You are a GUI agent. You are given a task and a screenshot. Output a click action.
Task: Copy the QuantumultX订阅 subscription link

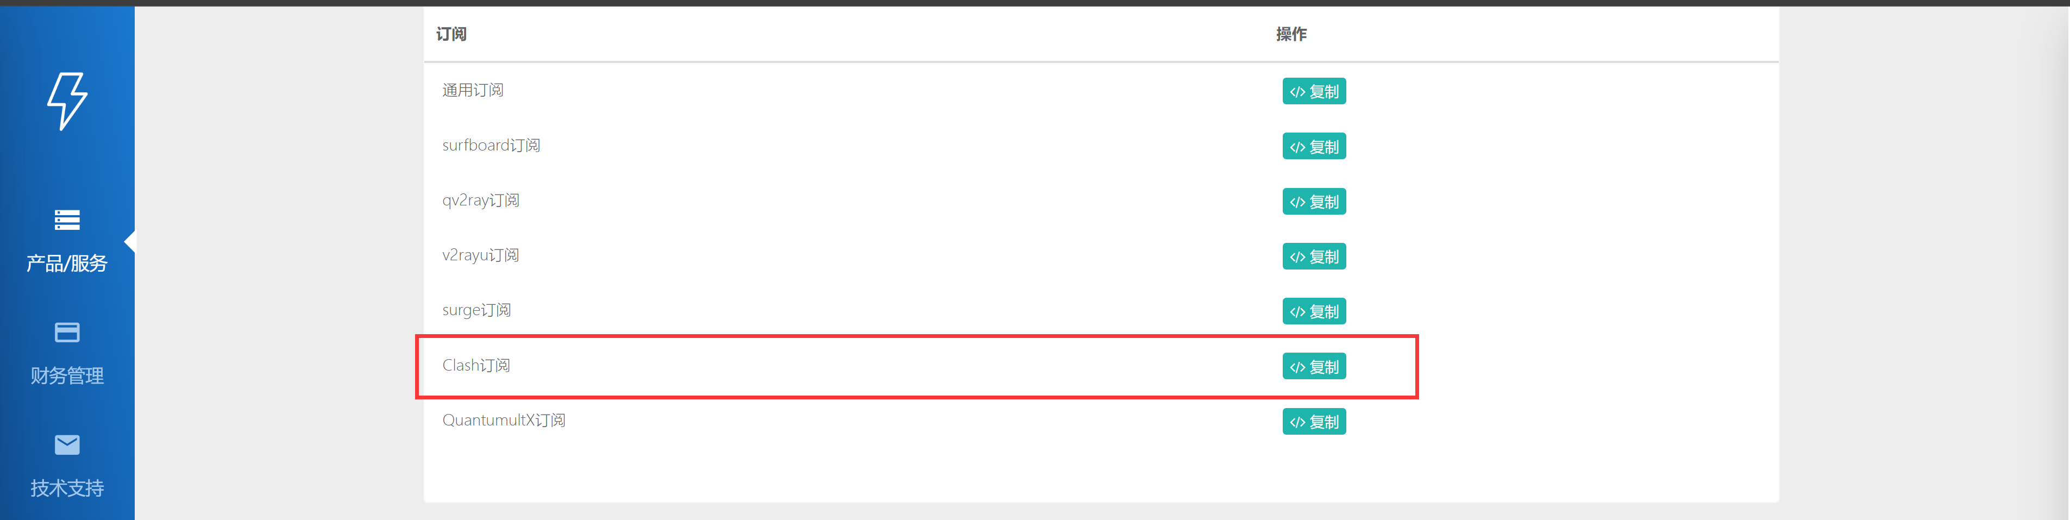(x=1314, y=422)
